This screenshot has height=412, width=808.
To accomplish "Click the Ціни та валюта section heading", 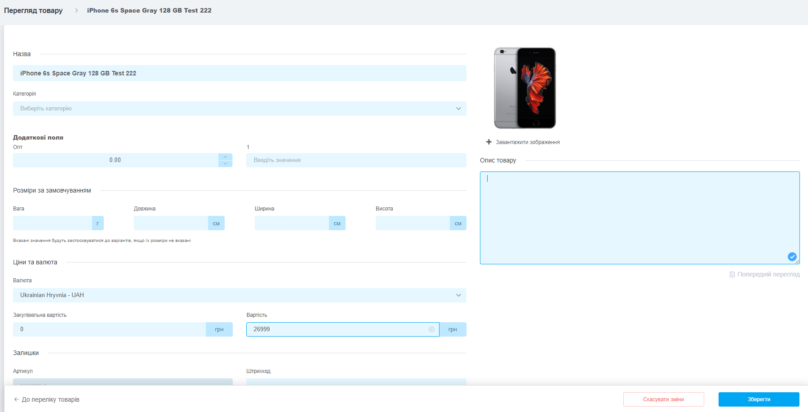I will 35,262.
